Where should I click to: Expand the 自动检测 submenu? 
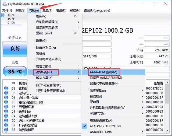[x=113, y=96]
